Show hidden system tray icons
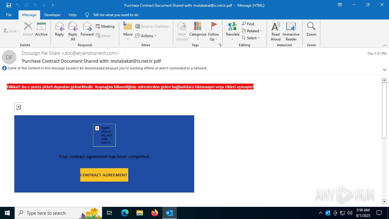This screenshot has width=389, height=219. click(321, 213)
